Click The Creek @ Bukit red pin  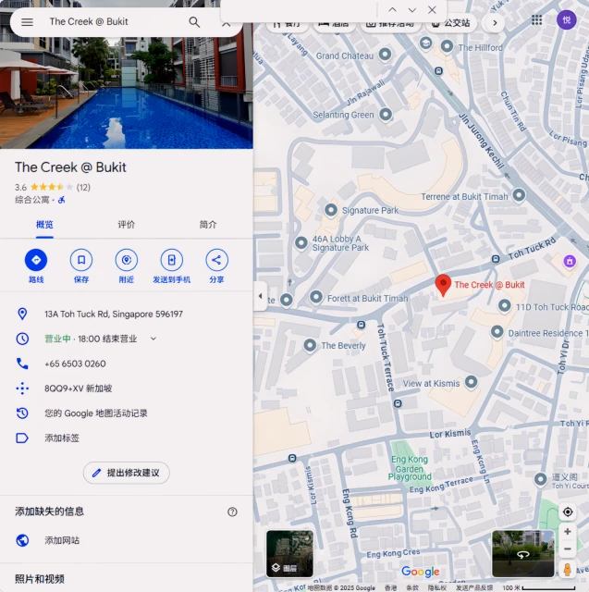pos(443,286)
